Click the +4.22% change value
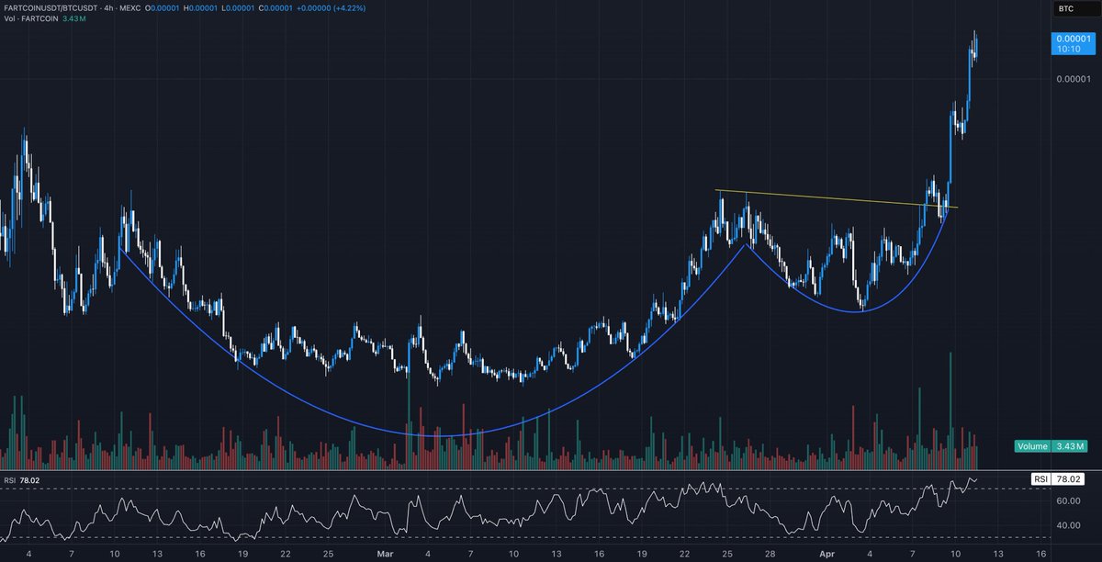Screen dimensions: 1102x562 click(x=348, y=8)
